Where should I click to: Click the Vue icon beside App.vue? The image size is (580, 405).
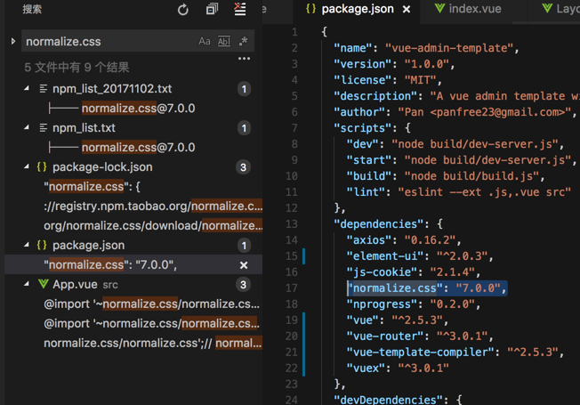click(x=43, y=285)
